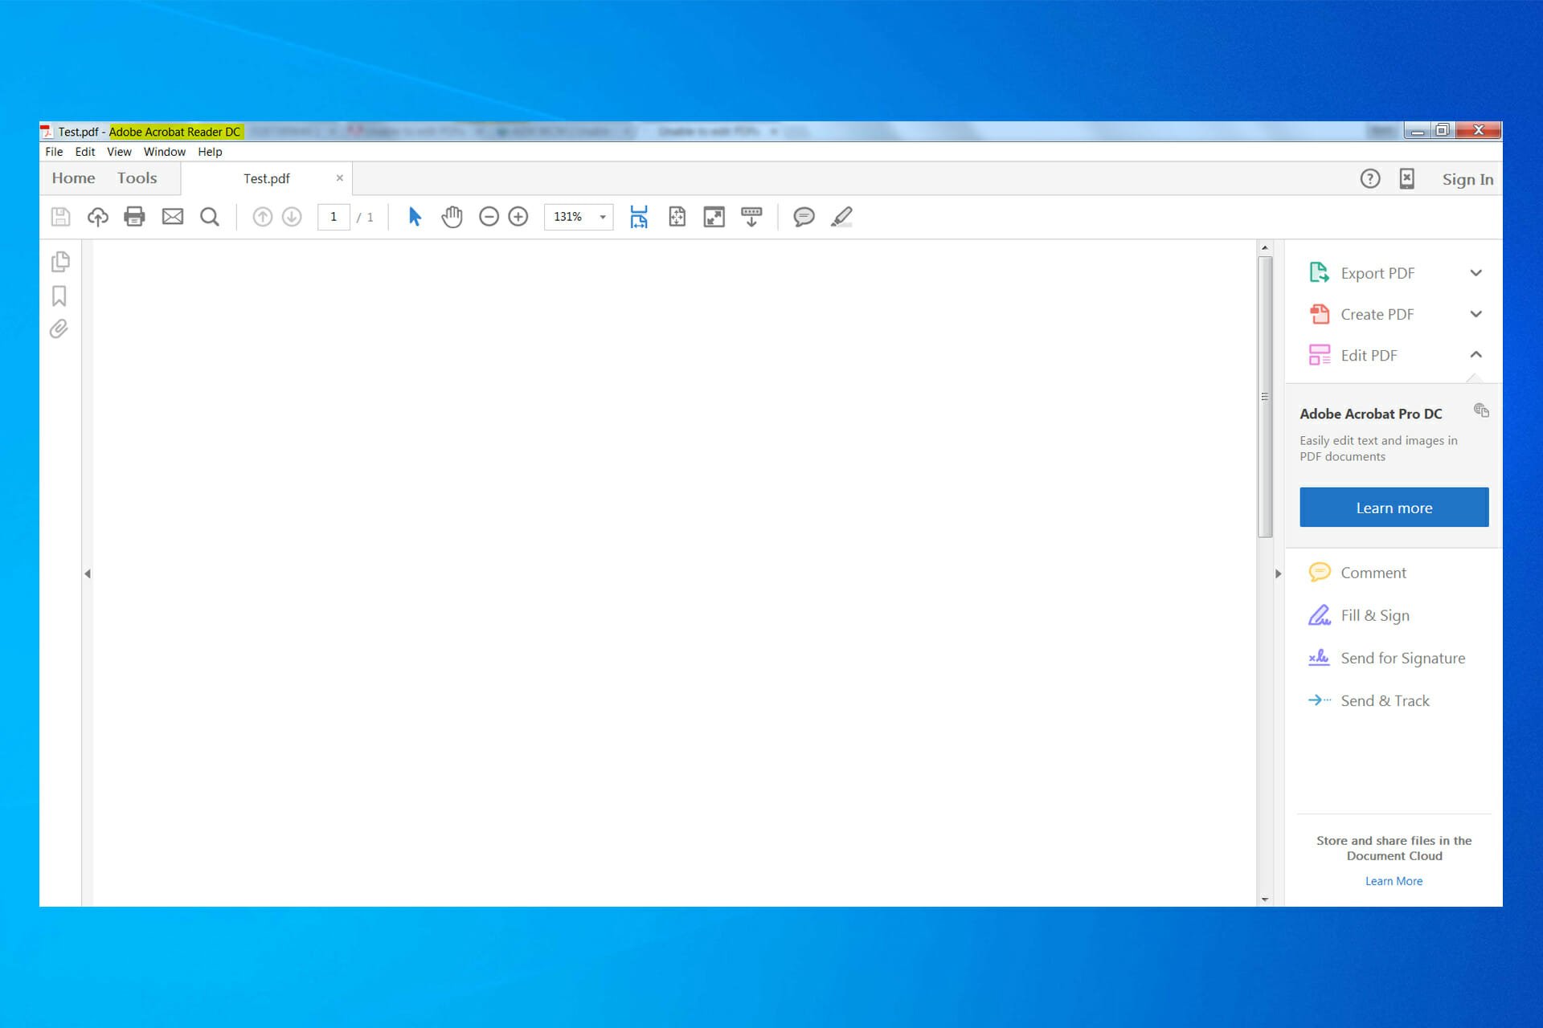The image size is (1543, 1028).
Task: Click the Zoom Out icon
Action: pyautogui.click(x=488, y=216)
